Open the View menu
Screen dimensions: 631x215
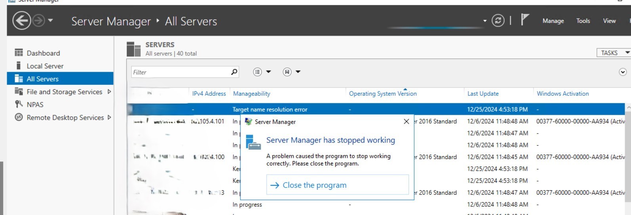click(x=609, y=21)
